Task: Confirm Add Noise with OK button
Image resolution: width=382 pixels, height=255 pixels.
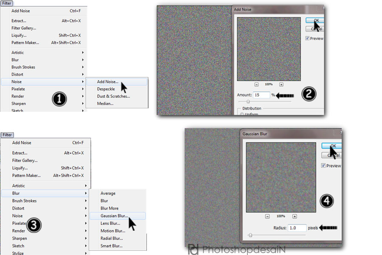Action: (315, 20)
